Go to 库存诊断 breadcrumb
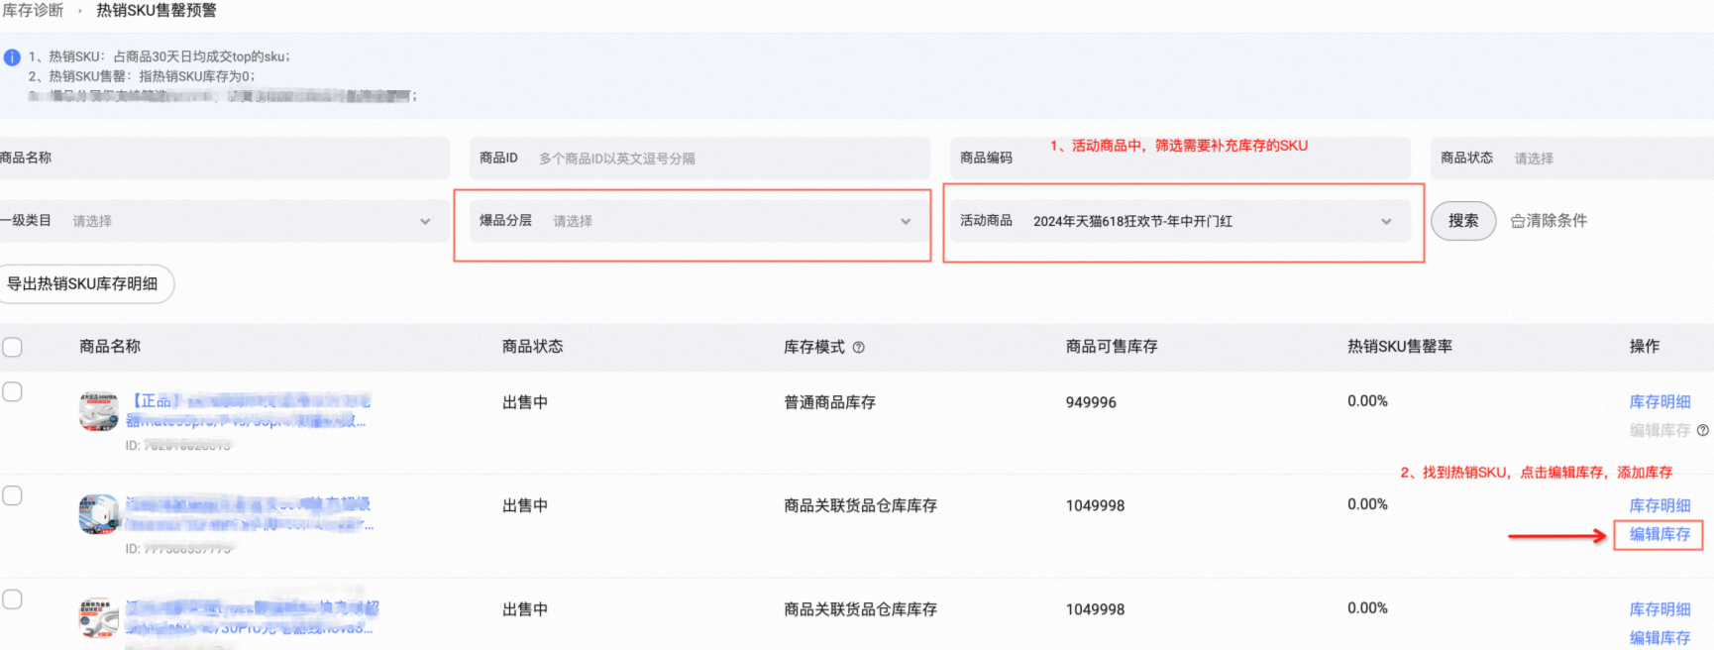The width and height of the screenshot is (1714, 650). pyautogui.click(x=33, y=11)
